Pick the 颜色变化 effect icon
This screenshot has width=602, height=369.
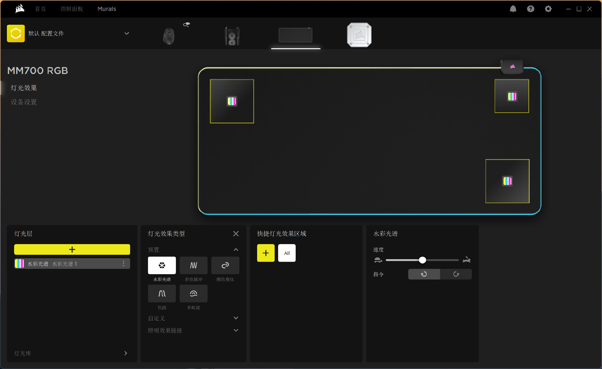(x=225, y=265)
